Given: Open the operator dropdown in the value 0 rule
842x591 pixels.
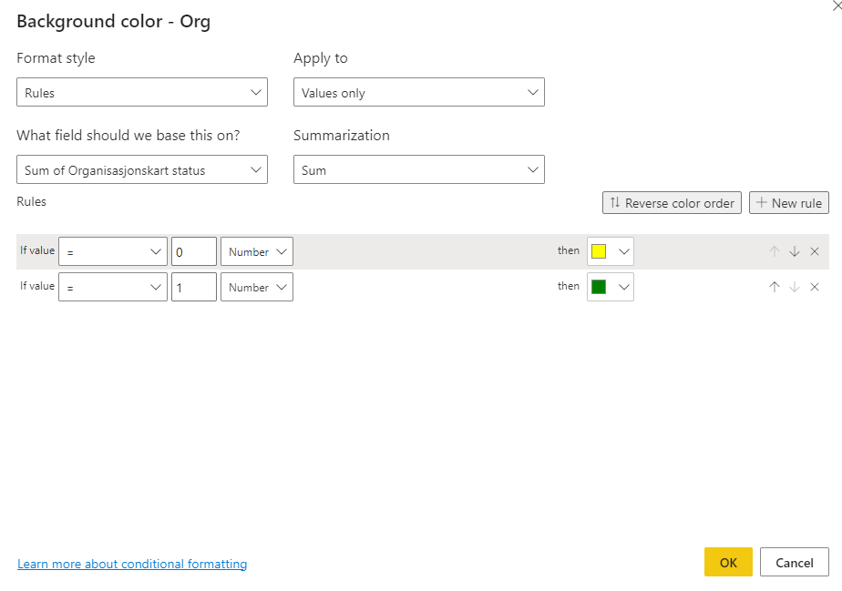Looking at the screenshot, I should (x=113, y=251).
